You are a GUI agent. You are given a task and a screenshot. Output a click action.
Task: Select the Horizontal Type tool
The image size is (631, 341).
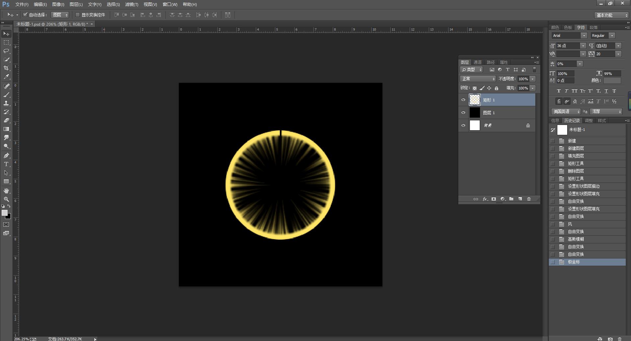[6, 164]
